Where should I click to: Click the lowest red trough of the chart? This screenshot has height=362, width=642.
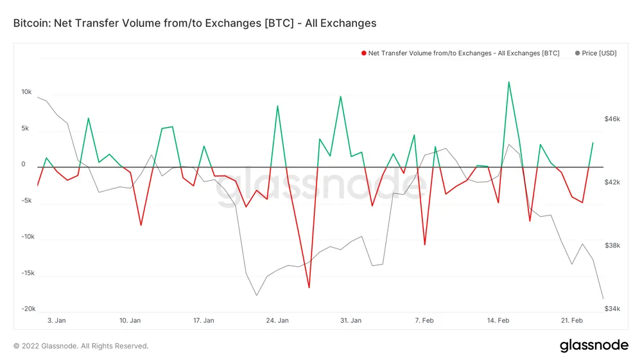coord(309,287)
